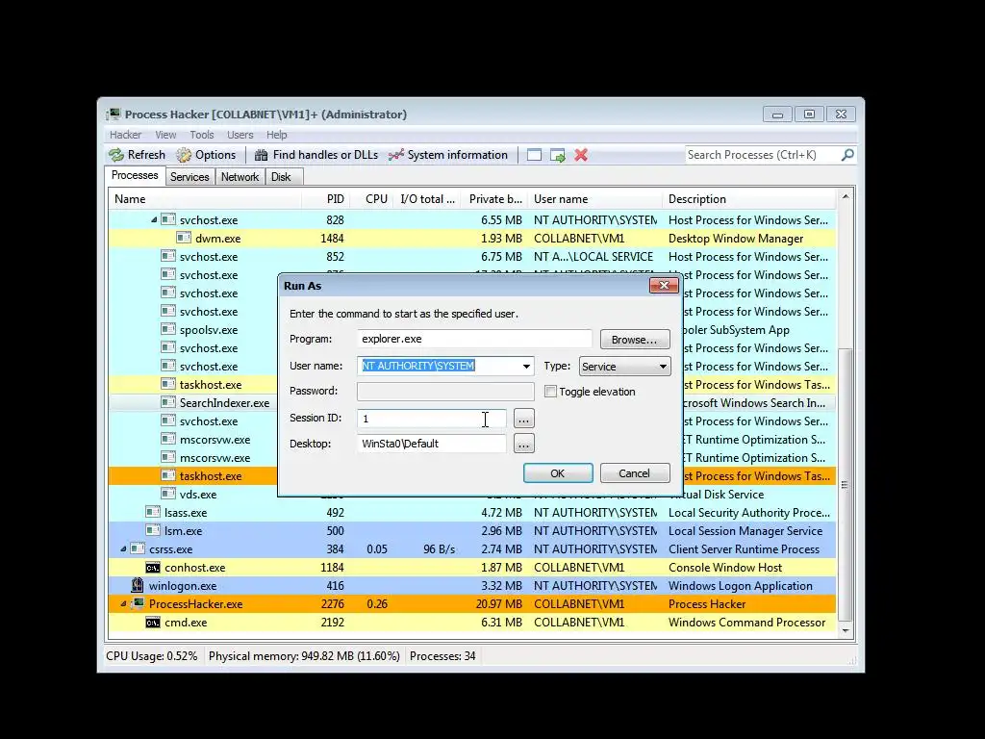Sort by the Description column header
This screenshot has width=985, height=739.
748,199
